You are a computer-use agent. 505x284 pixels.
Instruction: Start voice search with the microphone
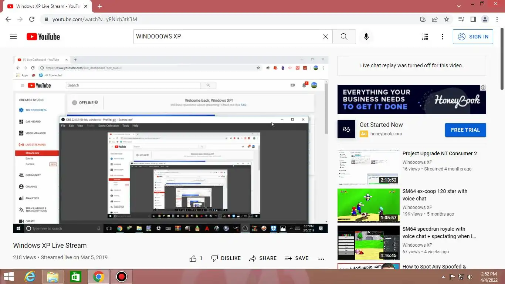point(366,37)
